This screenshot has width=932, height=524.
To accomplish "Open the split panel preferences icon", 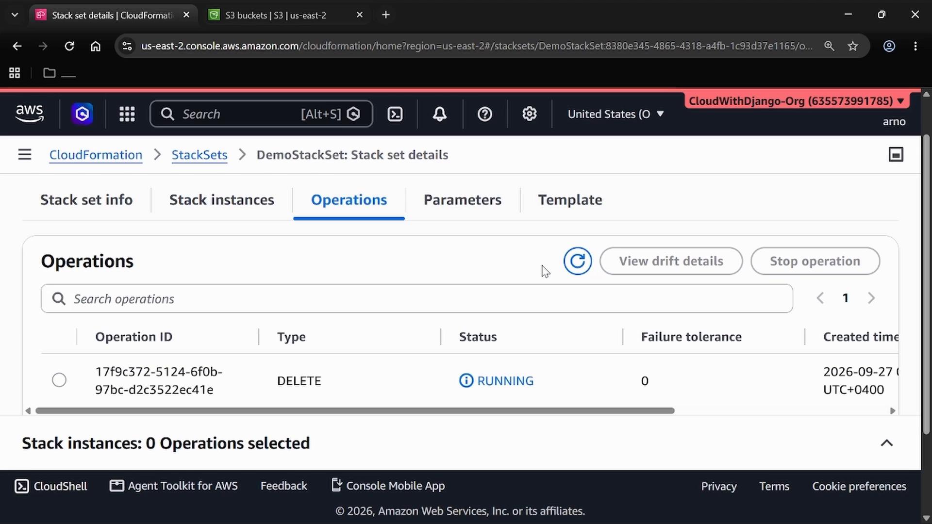I will 896,155.
